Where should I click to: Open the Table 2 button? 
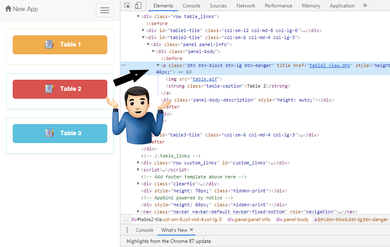click(x=60, y=89)
